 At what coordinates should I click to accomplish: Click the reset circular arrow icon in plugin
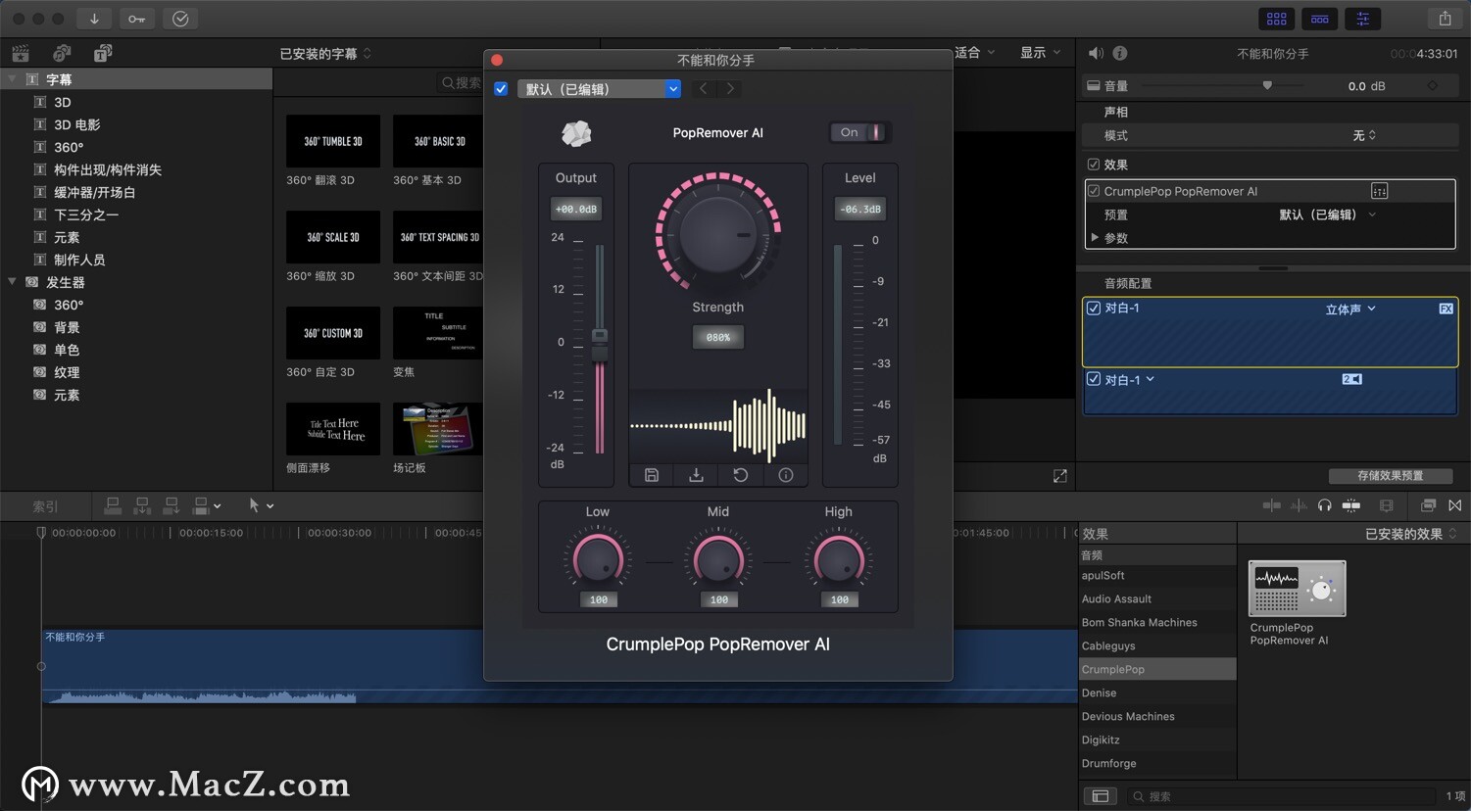[741, 475]
